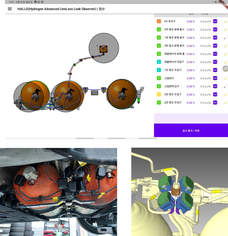Click the HALLO app title text
This screenshot has width=228, height=236.
[x=61, y=9]
